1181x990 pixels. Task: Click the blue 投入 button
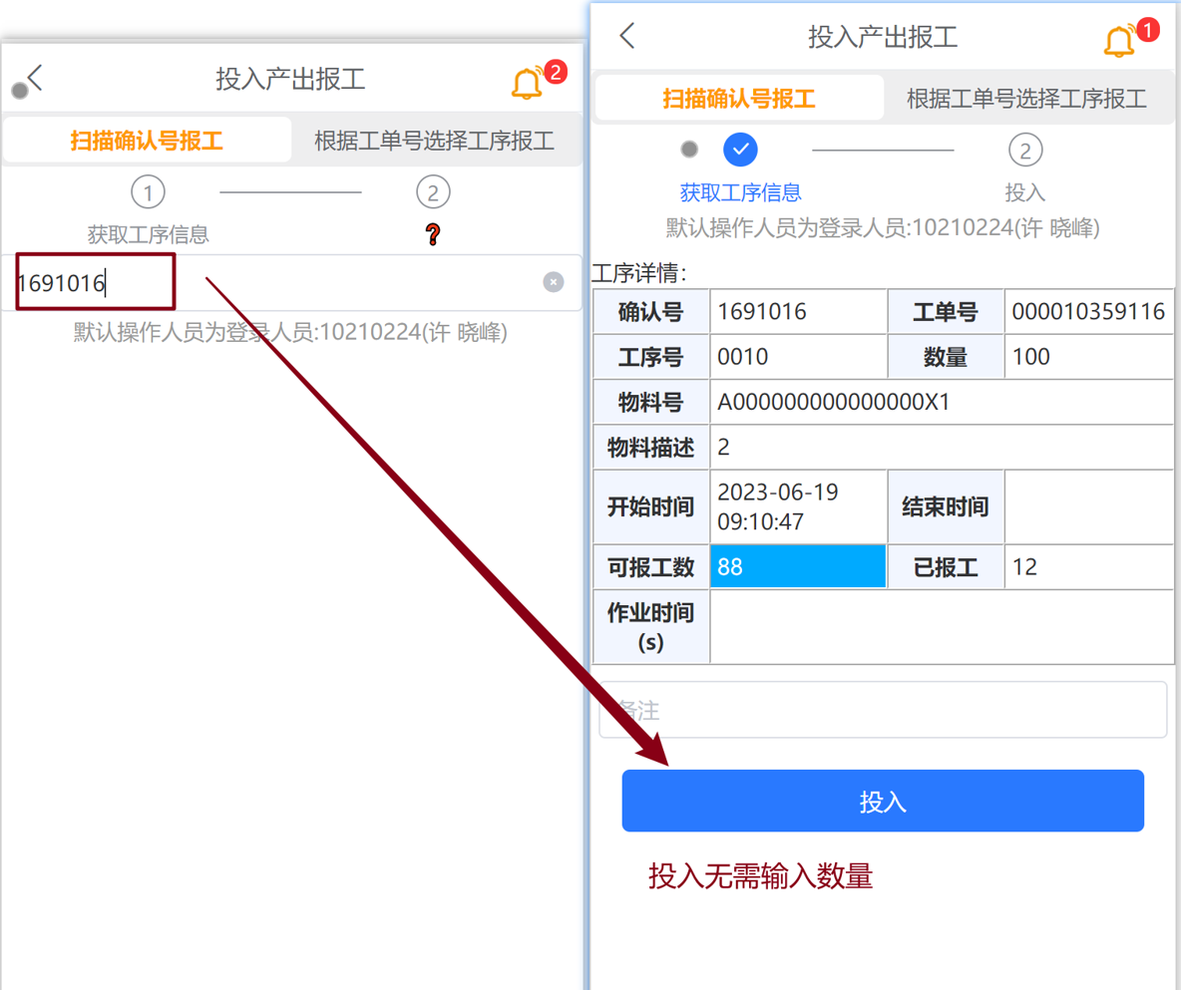[x=883, y=801]
